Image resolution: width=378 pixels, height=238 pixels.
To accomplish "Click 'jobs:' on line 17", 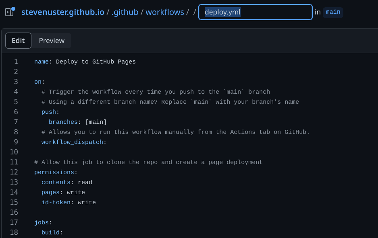I will click(43, 223).
